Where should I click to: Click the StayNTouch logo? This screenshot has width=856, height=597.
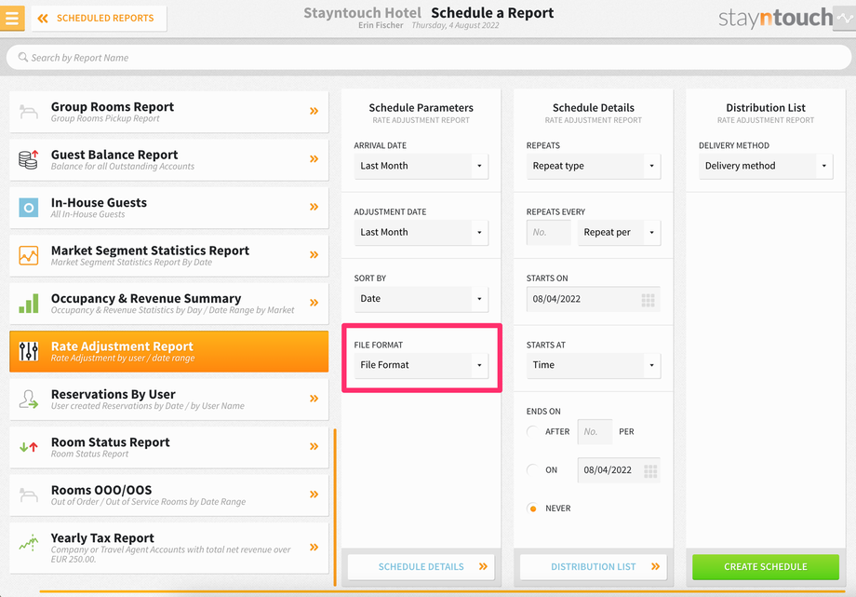coord(775,18)
